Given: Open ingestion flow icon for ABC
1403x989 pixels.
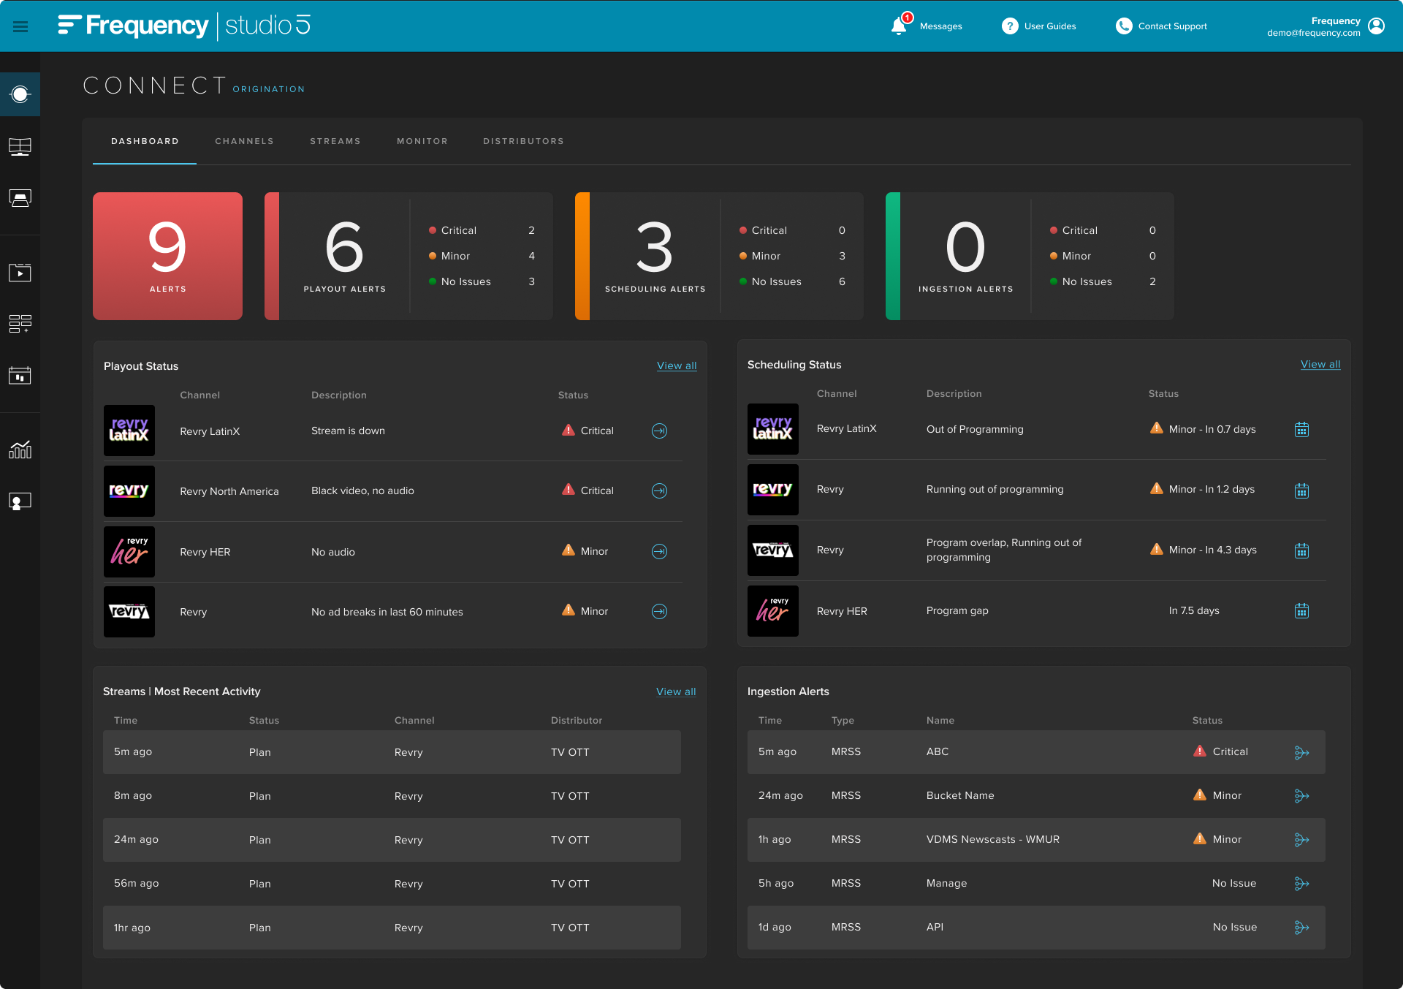Looking at the screenshot, I should [x=1301, y=752].
